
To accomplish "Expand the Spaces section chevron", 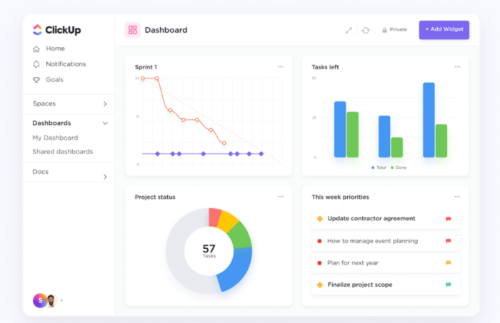I will coord(105,104).
